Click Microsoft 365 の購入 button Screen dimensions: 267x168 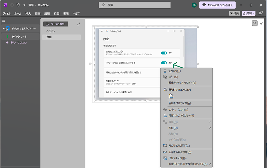pos(218,5)
